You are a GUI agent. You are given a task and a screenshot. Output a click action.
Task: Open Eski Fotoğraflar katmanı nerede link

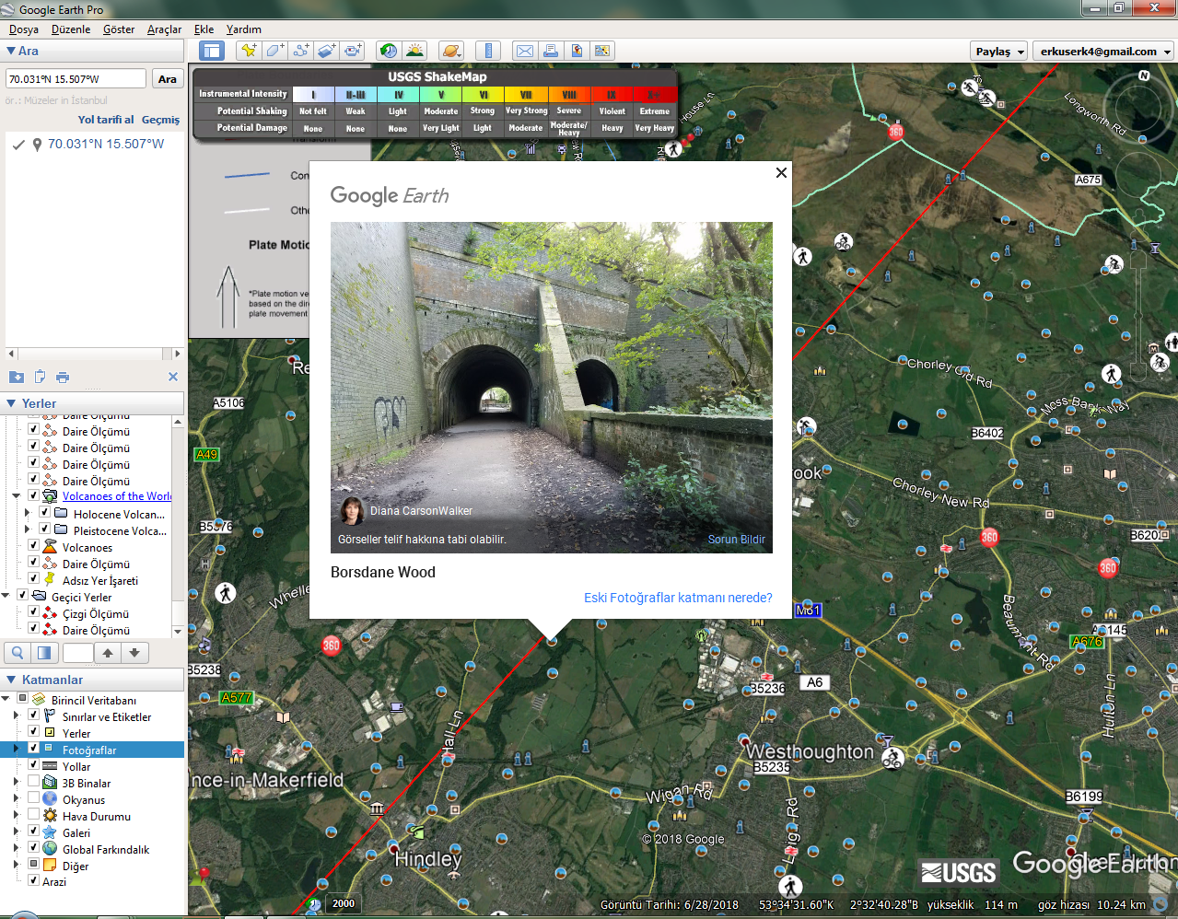pos(678,598)
